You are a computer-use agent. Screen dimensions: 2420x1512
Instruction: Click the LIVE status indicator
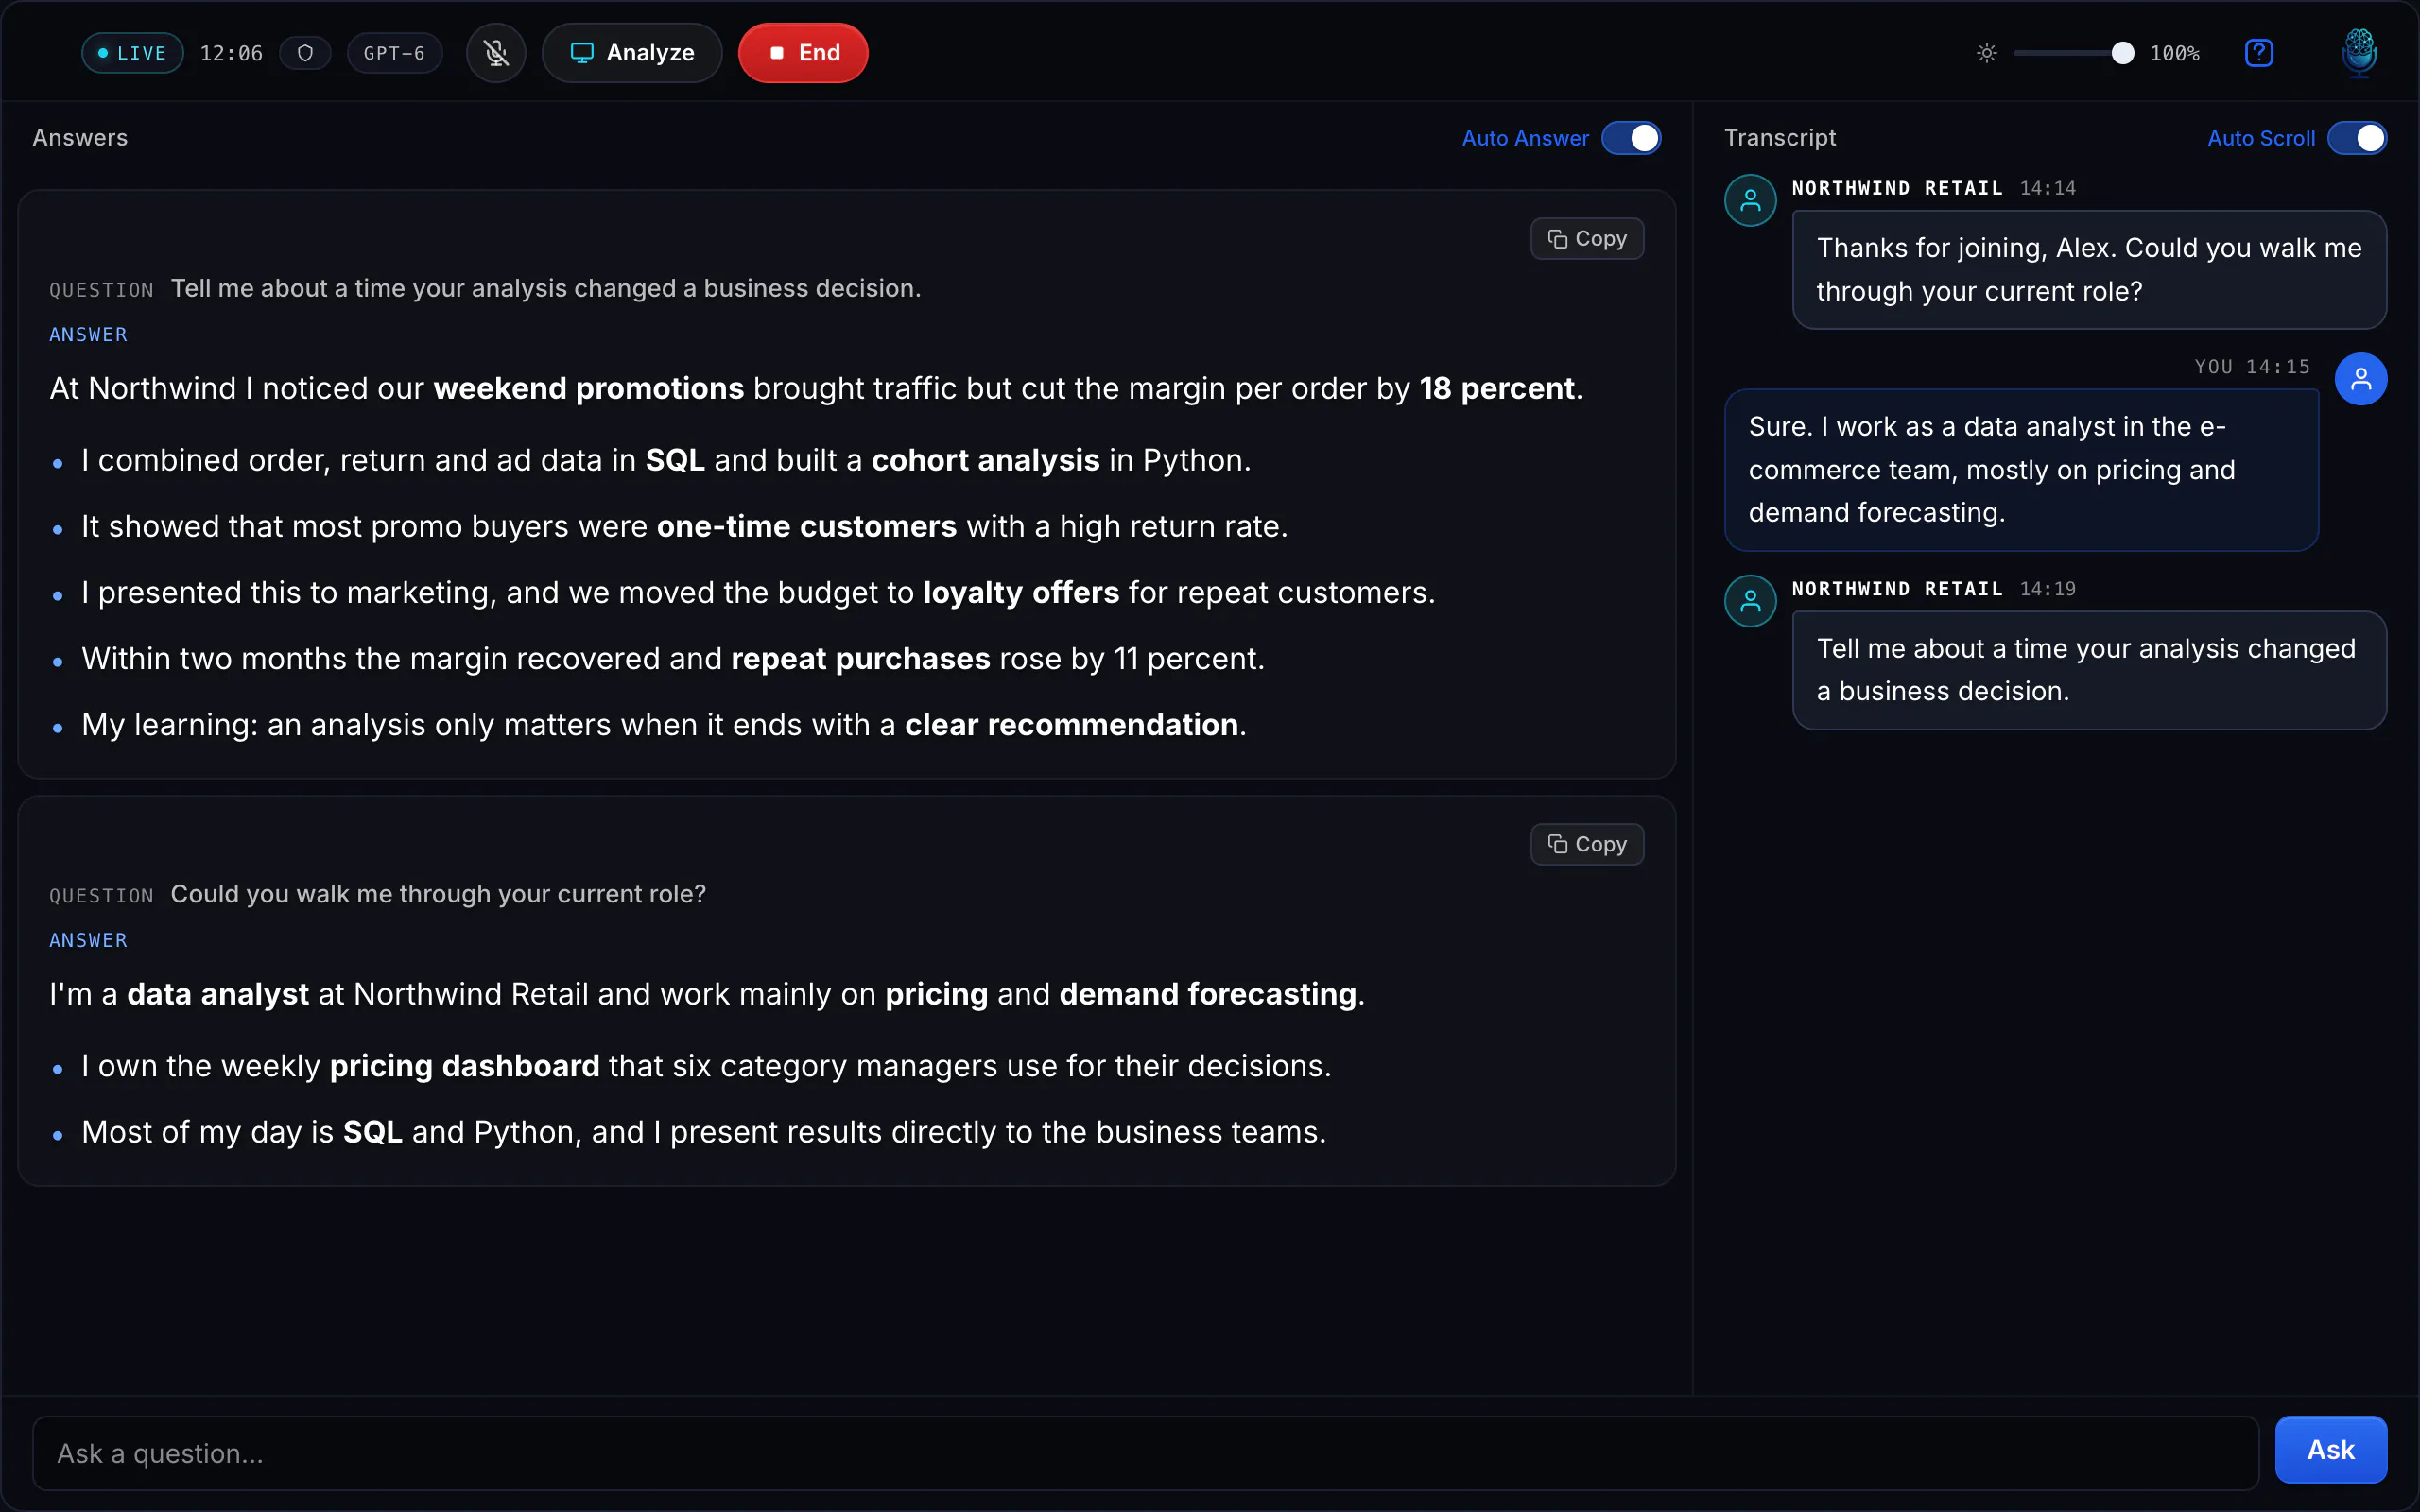click(132, 53)
